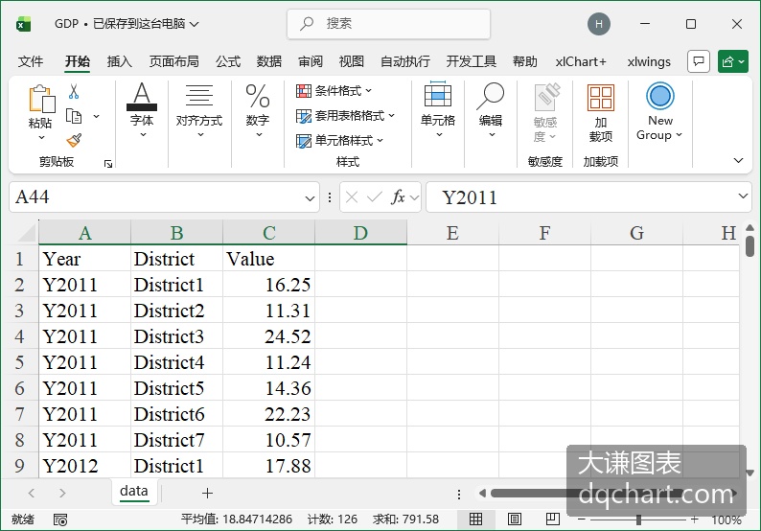Switch to Normal view in status bar
761x531 pixels.
click(x=475, y=519)
